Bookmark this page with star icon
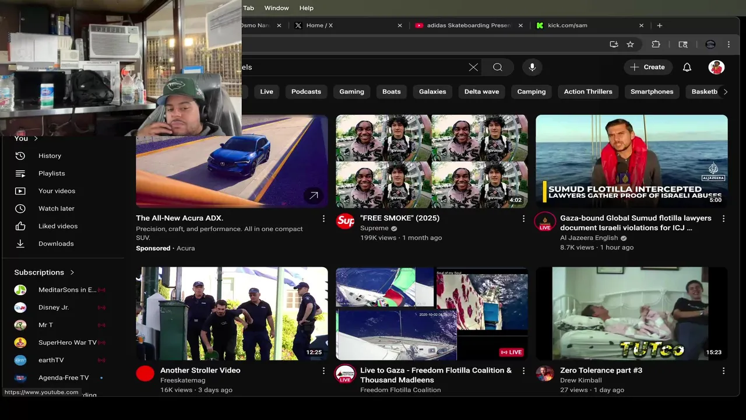Viewport: 746px width, 420px height. tap(630, 44)
